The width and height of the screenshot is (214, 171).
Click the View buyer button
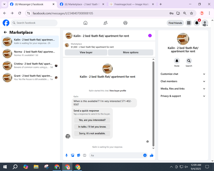[x=86, y=53]
